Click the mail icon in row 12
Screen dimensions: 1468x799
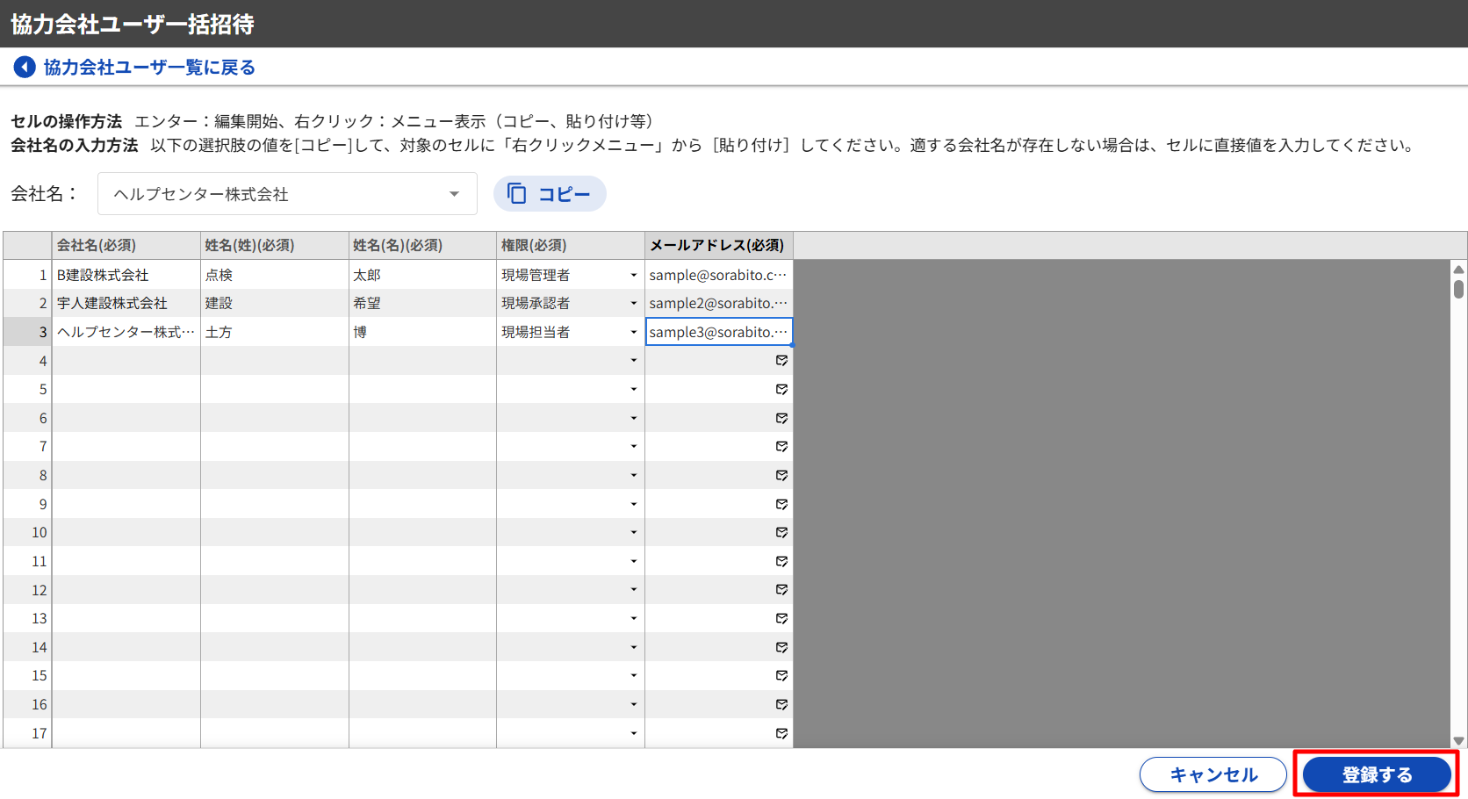coord(781,590)
